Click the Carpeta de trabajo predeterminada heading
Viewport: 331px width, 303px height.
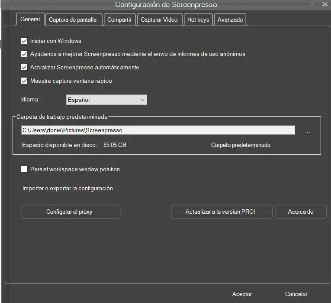click(62, 117)
